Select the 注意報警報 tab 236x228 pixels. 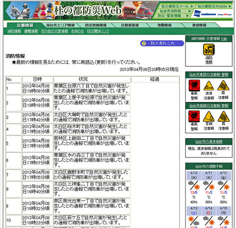pyautogui.click(x=130, y=25)
